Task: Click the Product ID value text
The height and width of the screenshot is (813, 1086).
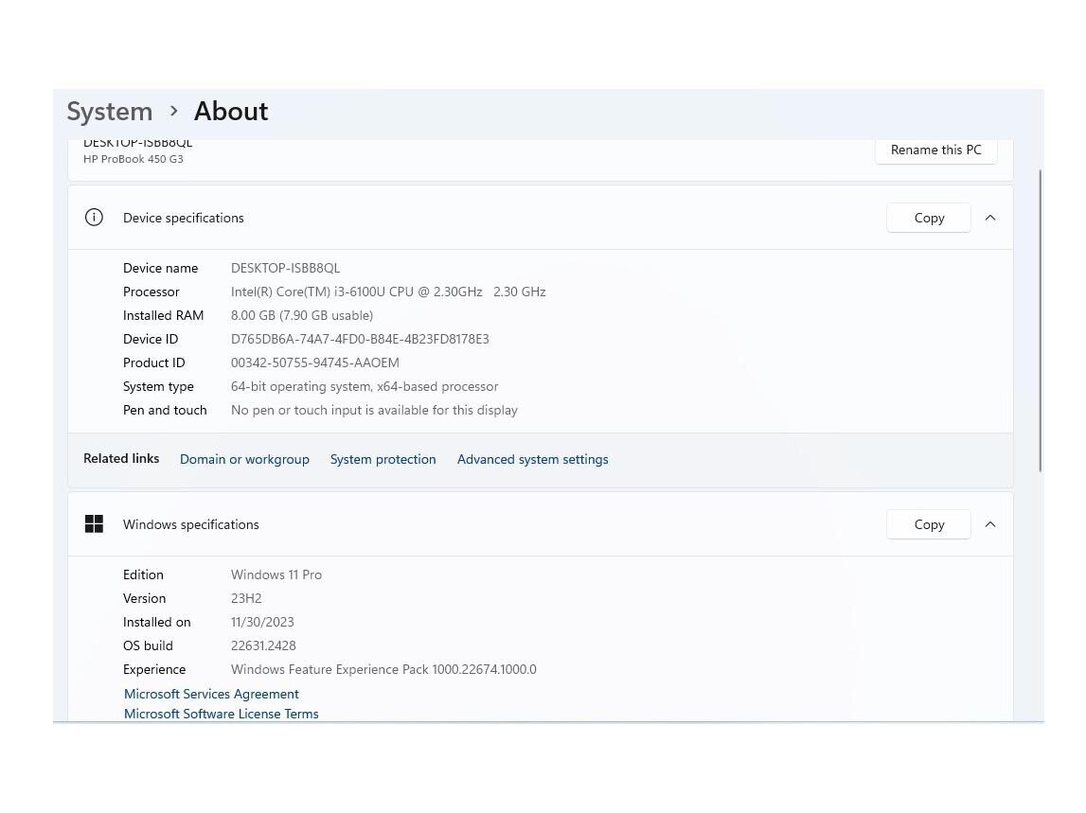Action: tap(314, 362)
